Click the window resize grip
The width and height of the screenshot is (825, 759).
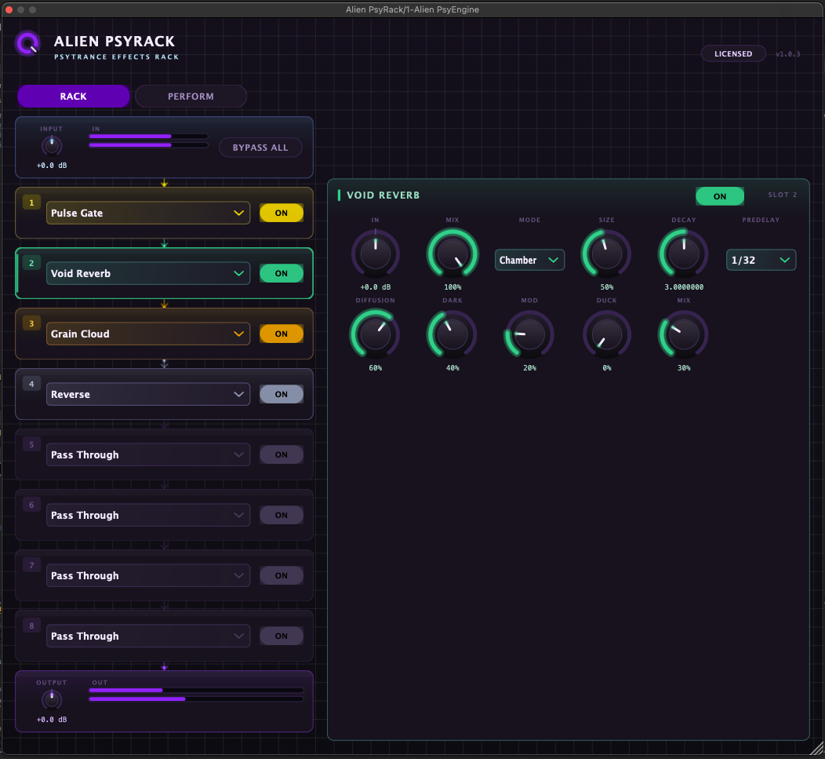(816, 749)
